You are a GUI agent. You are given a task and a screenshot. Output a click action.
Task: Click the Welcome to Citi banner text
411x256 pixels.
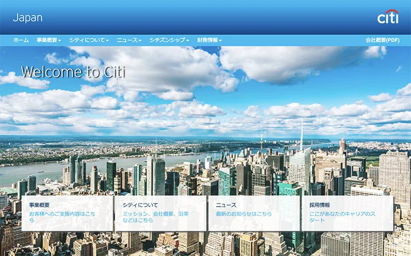[x=73, y=72]
